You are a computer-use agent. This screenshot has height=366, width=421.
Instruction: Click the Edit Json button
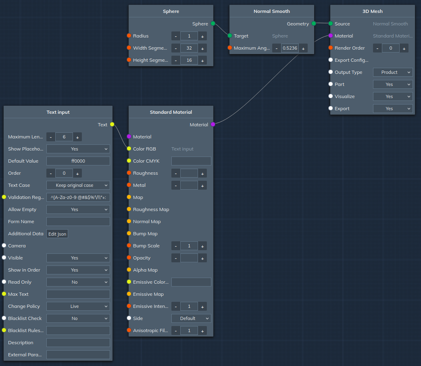pyautogui.click(x=57, y=234)
